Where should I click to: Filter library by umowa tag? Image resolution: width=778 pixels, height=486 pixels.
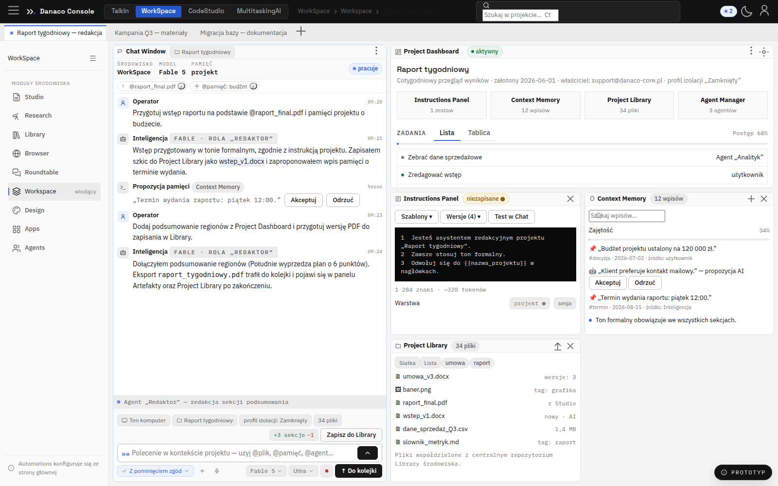tap(455, 363)
